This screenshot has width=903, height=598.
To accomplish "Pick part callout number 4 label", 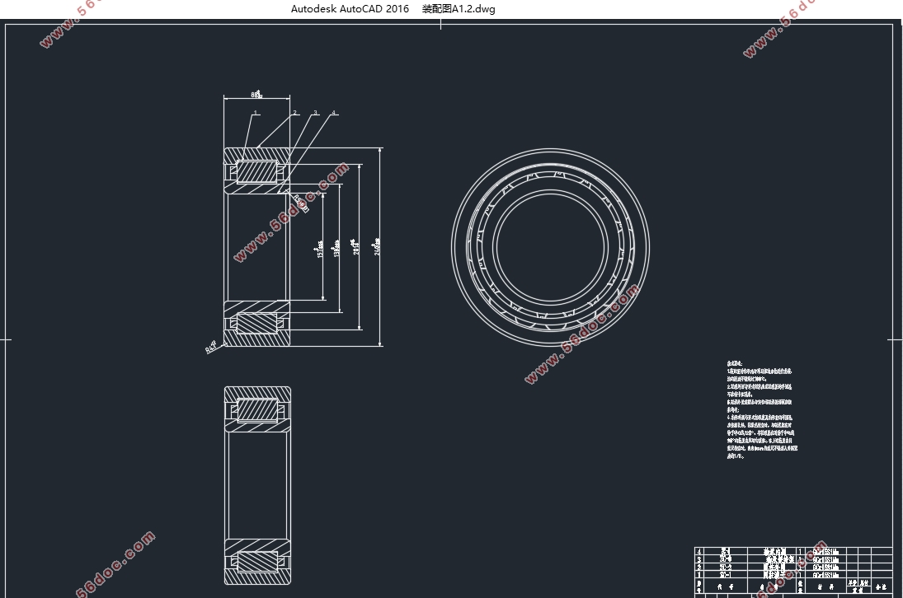I will point(334,113).
